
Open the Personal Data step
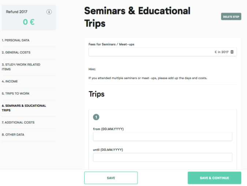point(16,40)
